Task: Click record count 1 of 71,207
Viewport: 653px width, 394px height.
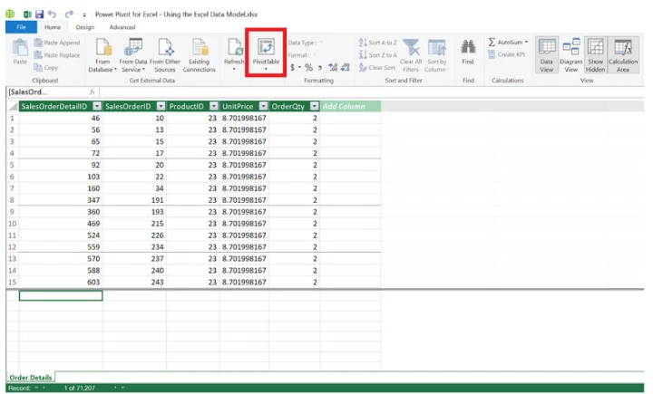Action: [x=80, y=389]
